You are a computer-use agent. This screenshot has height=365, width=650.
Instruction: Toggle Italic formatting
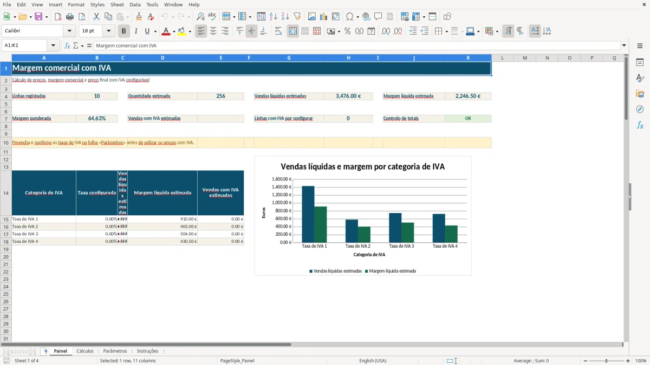coord(136,31)
